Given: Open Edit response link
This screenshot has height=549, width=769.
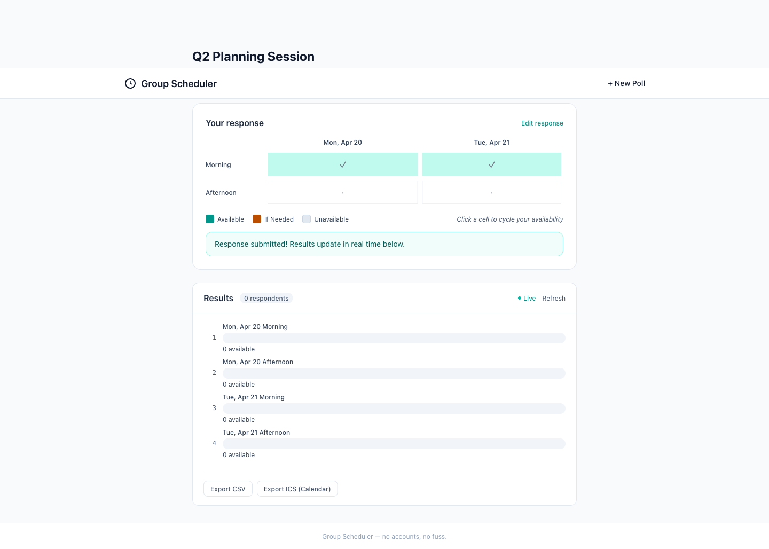Looking at the screenshot, I should [x=542, y=123].
